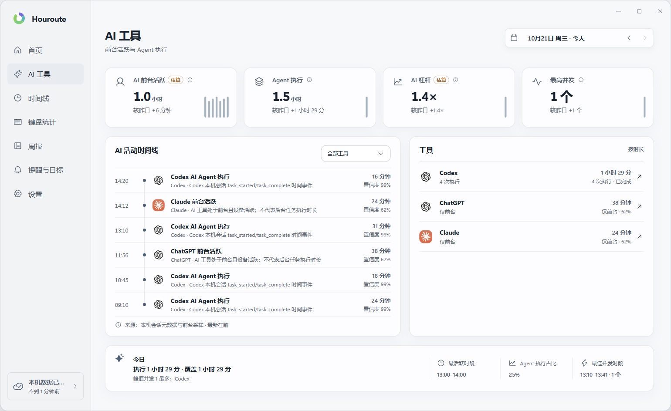Expand the 全部工具 filter dropdown
Viewport: 671px width, 411px height.
[356, 153]
